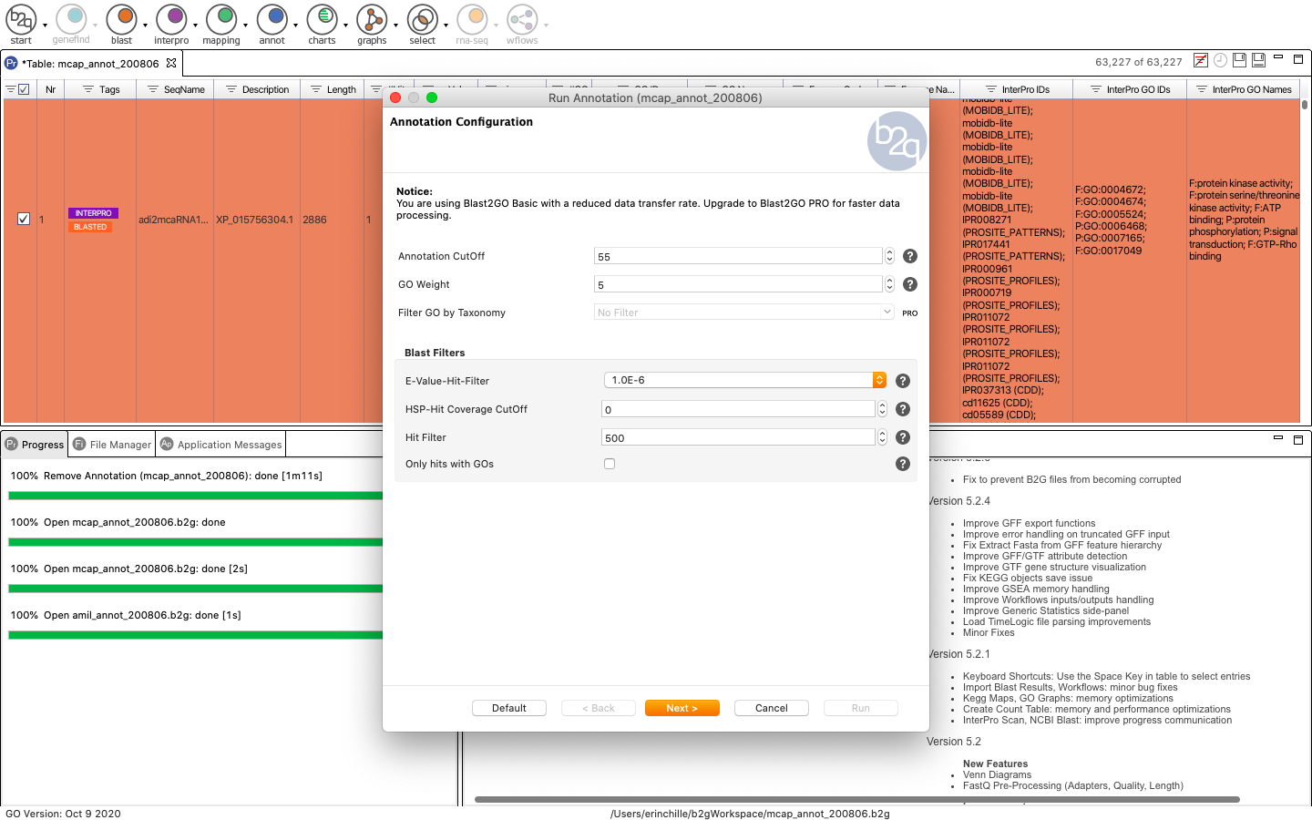
Task: Launch the blast tool icon
Action: (121, 19)
